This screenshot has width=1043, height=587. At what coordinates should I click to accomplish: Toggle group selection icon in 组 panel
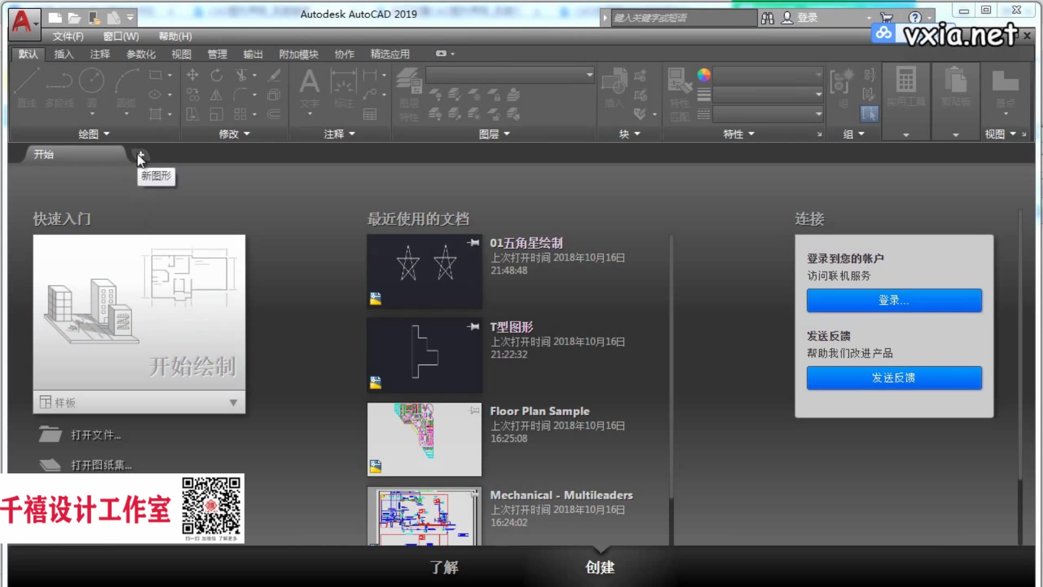point(869,114)
